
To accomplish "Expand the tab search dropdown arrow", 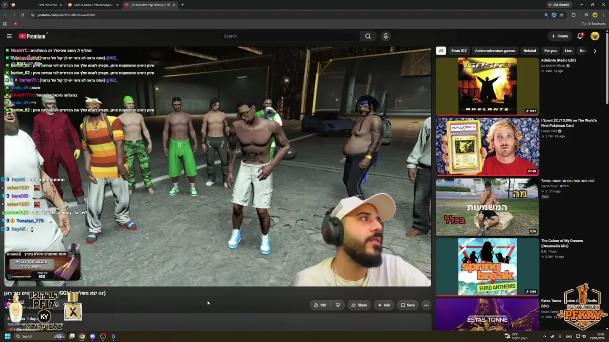I will point(5,5).
